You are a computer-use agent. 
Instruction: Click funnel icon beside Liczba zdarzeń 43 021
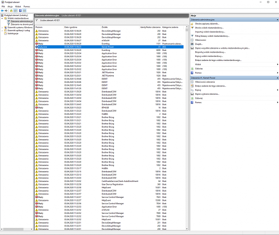36,20
